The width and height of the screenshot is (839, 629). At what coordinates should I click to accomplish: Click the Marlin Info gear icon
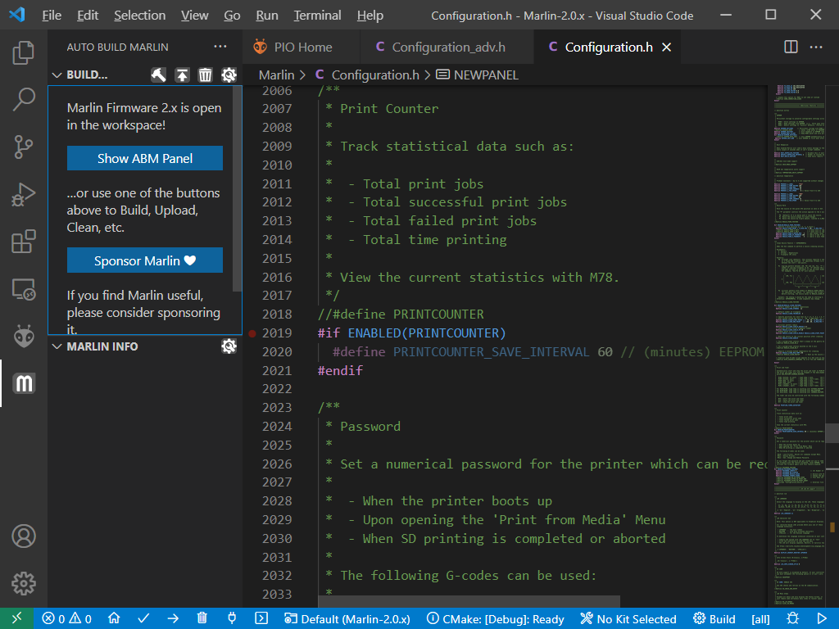229,346
